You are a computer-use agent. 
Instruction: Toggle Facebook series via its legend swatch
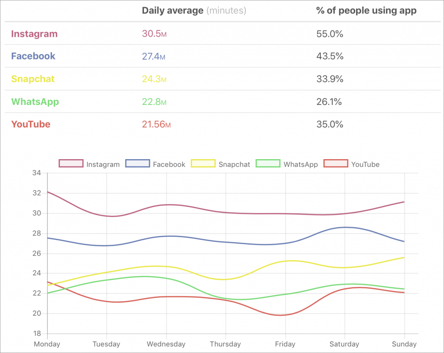[137, 164]
